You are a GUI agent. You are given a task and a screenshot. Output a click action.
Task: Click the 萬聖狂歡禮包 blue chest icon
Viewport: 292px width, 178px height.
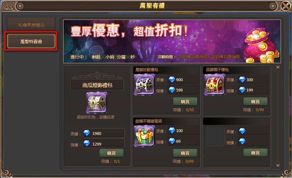pyautogui.click(x=145, y=85)
